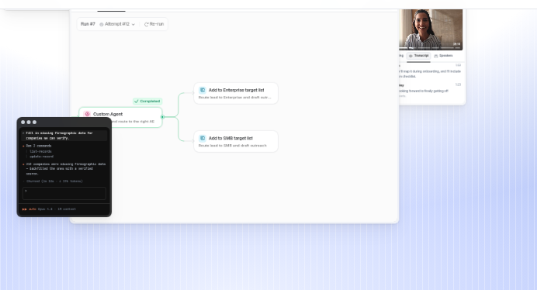The width and height of the screenshot is (537, 290).
Task: Select the Custom Agent node
Action: (120, 117)
